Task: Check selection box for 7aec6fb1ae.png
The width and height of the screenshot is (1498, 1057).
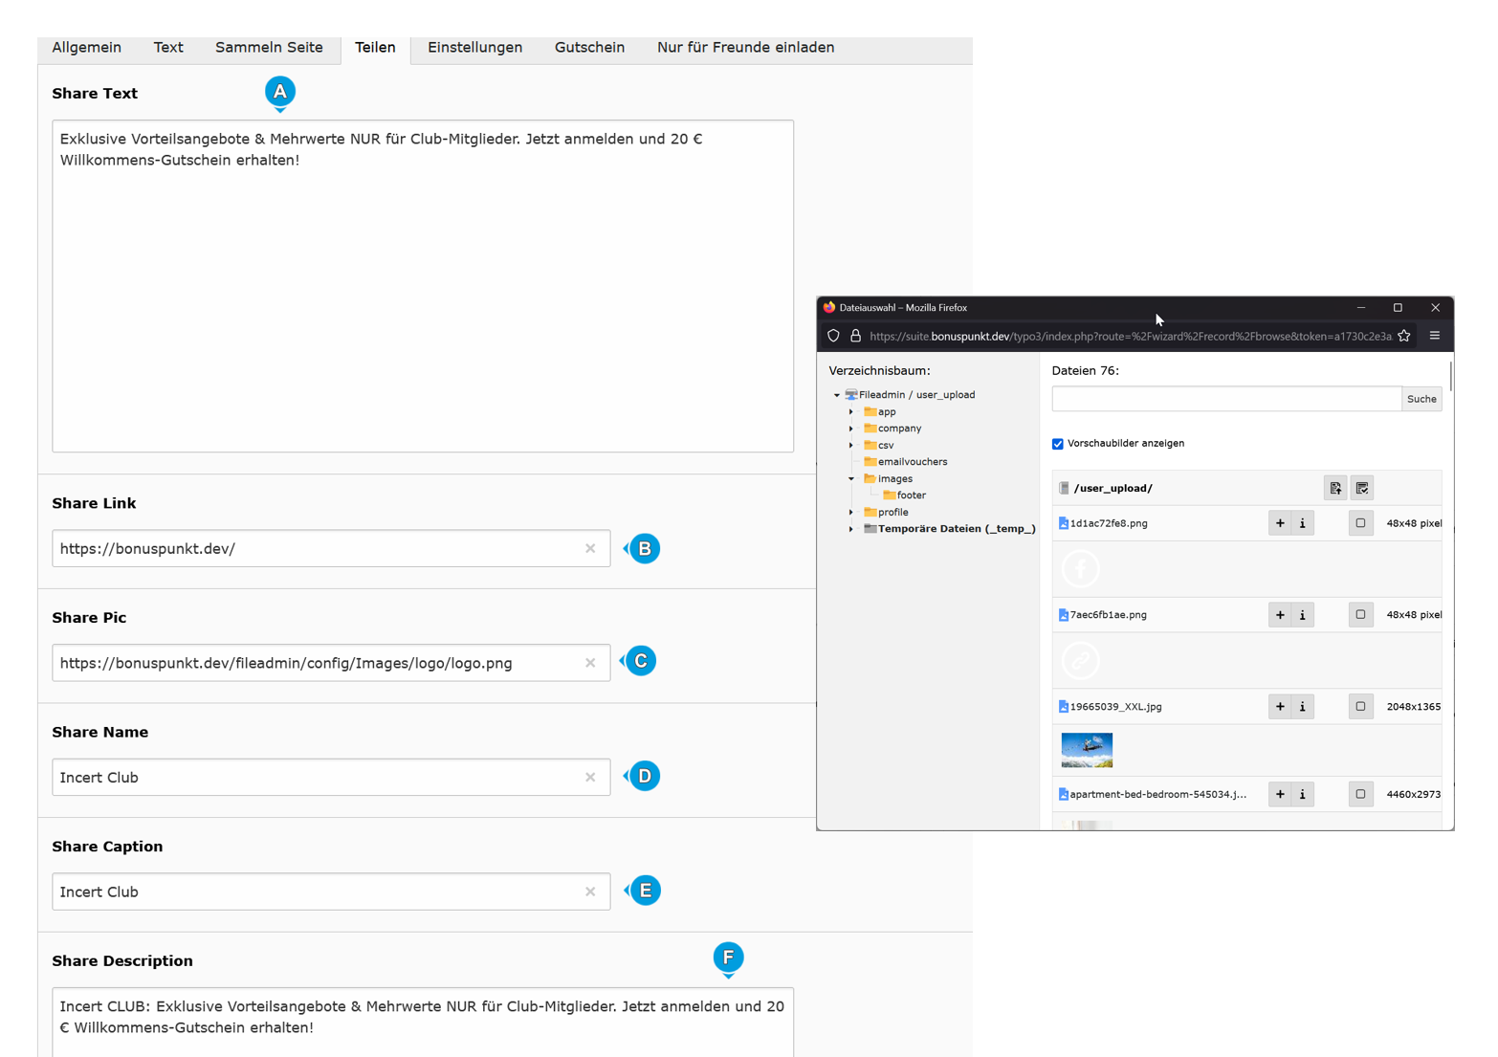Action: [1361, 615]
